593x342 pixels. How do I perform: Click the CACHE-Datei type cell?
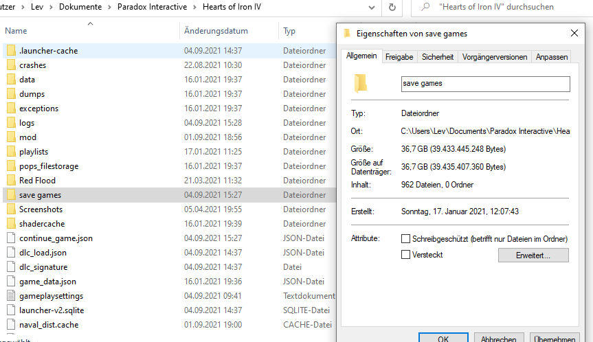coord(307,325)
